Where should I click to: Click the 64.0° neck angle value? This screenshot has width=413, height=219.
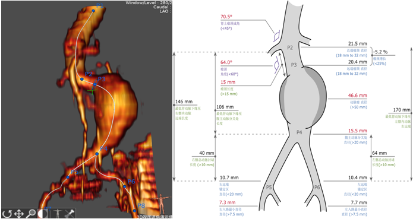[226, 62]
